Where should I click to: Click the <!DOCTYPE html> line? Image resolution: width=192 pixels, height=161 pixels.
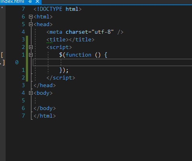(x=58, y=9)
